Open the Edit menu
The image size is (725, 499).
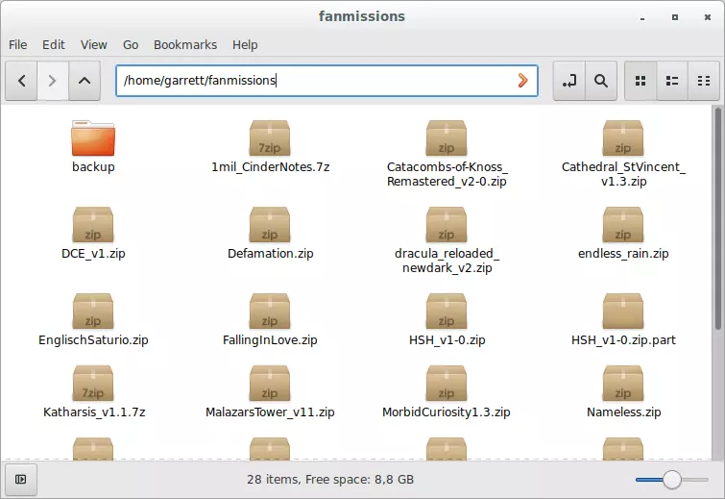(x=54, y=45)
